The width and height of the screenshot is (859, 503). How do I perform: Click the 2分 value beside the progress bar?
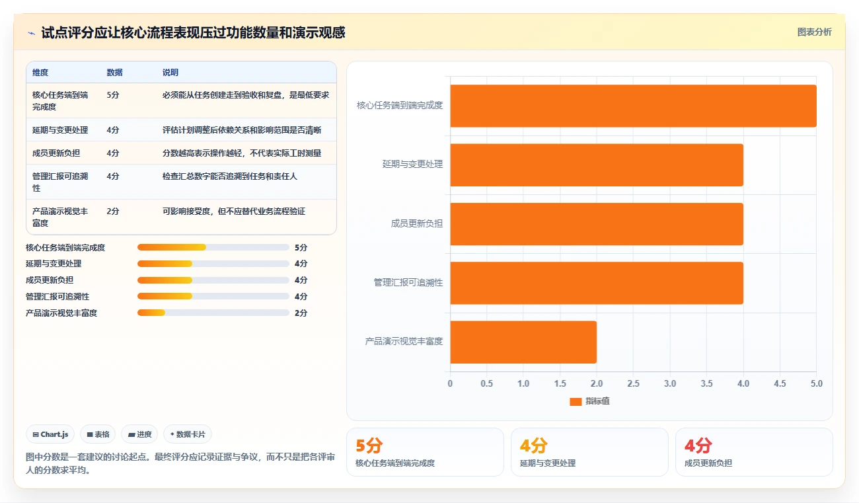click(x=301, y=313)
